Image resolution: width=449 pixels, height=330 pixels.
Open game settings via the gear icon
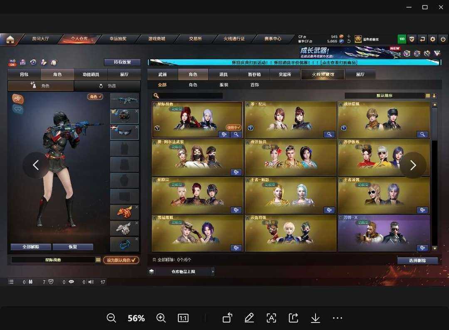[x=433, y=39]
